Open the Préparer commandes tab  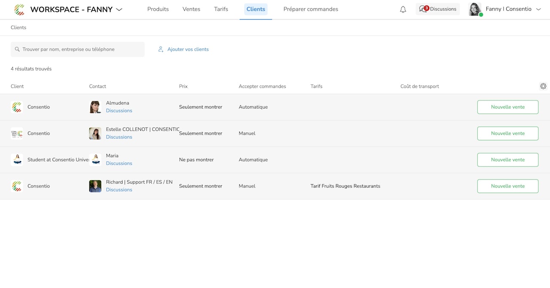pyautogui.click(x=311, y=9)
